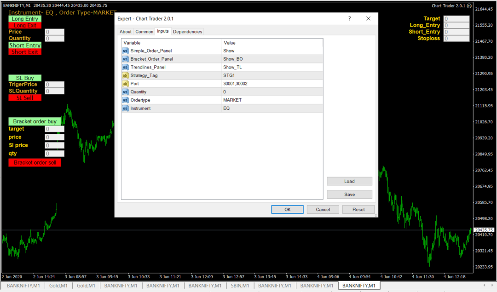Click the integer icon next to Instrument variable
Image resolution: width=497 pixels, height=292 pixels.
[125, 108]
